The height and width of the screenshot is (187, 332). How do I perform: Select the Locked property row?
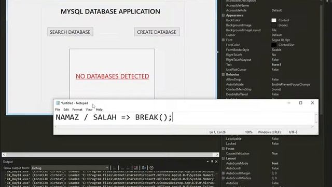coord(271,143)
